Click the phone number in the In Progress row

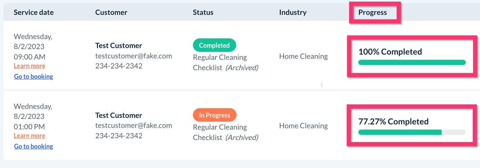point(119,136)
